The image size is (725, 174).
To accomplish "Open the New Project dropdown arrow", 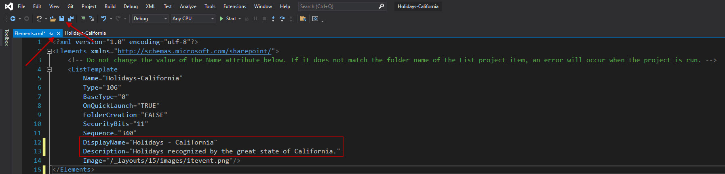I will [x=46, y=19].
